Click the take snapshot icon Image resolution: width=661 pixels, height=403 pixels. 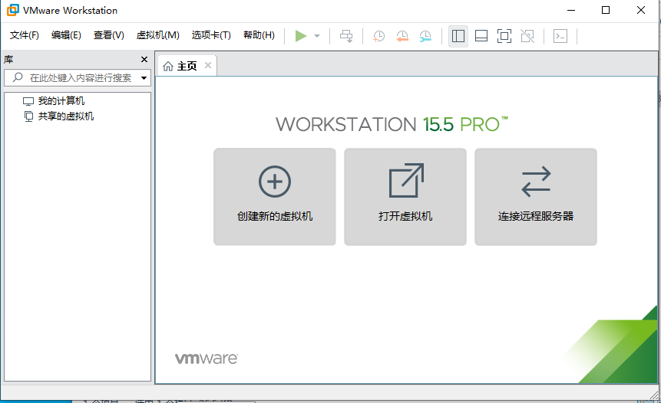[378, 36]
